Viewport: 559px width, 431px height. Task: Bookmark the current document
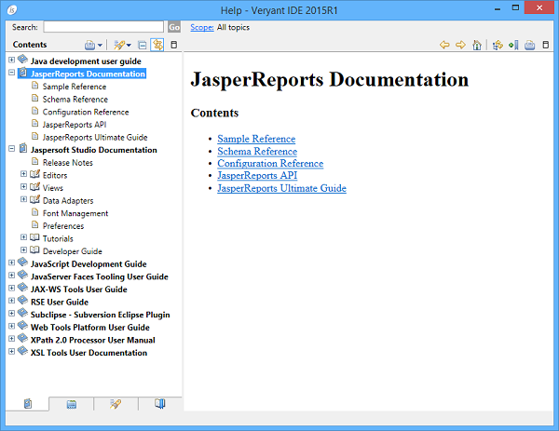512,44
